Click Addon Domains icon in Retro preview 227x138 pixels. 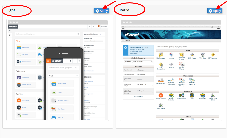[171, 95]
